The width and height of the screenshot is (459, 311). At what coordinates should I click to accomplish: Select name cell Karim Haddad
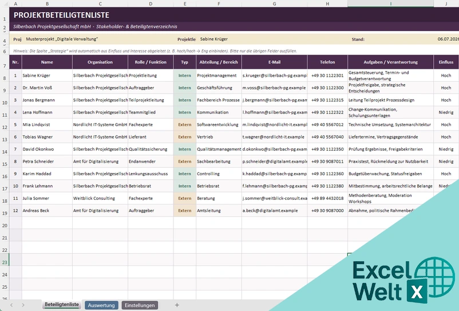tap(47, 174)
